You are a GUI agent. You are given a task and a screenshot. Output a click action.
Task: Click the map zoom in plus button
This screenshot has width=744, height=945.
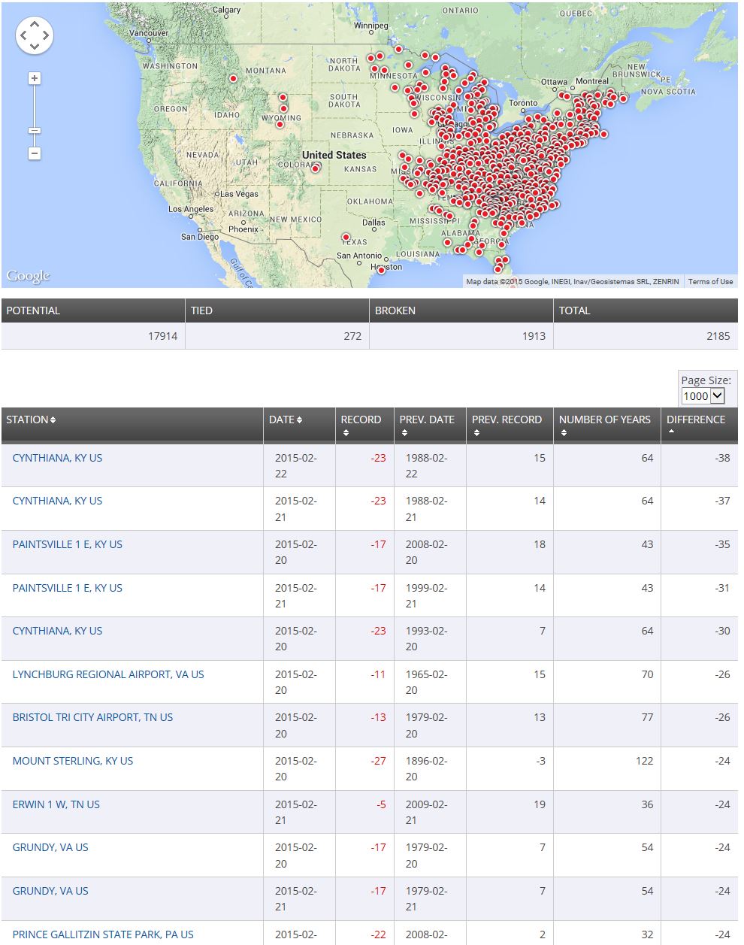click(34, 79)
